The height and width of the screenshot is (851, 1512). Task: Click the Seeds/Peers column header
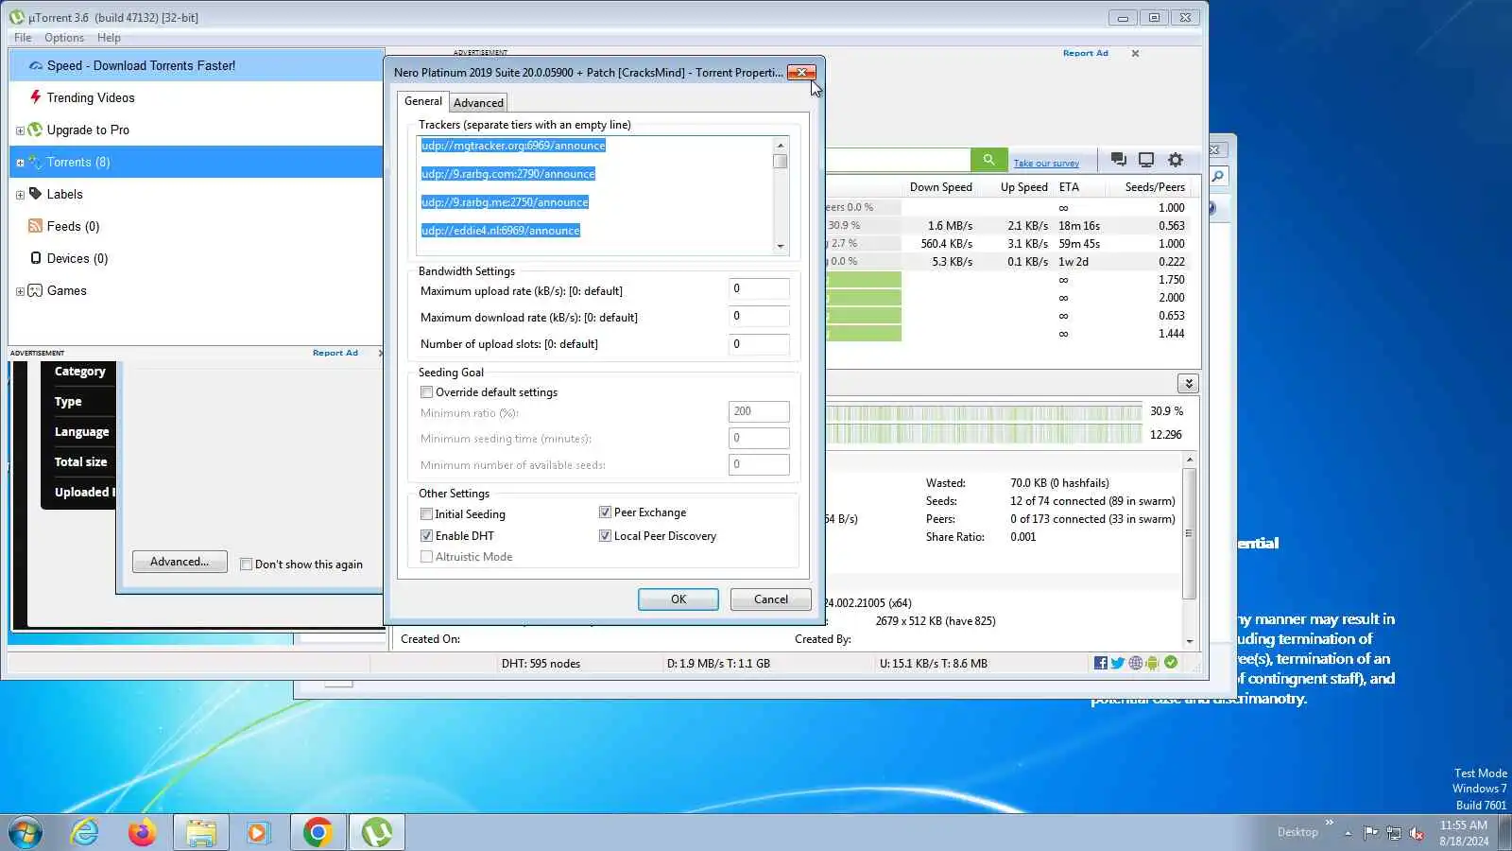click(x=1155, y=187)
